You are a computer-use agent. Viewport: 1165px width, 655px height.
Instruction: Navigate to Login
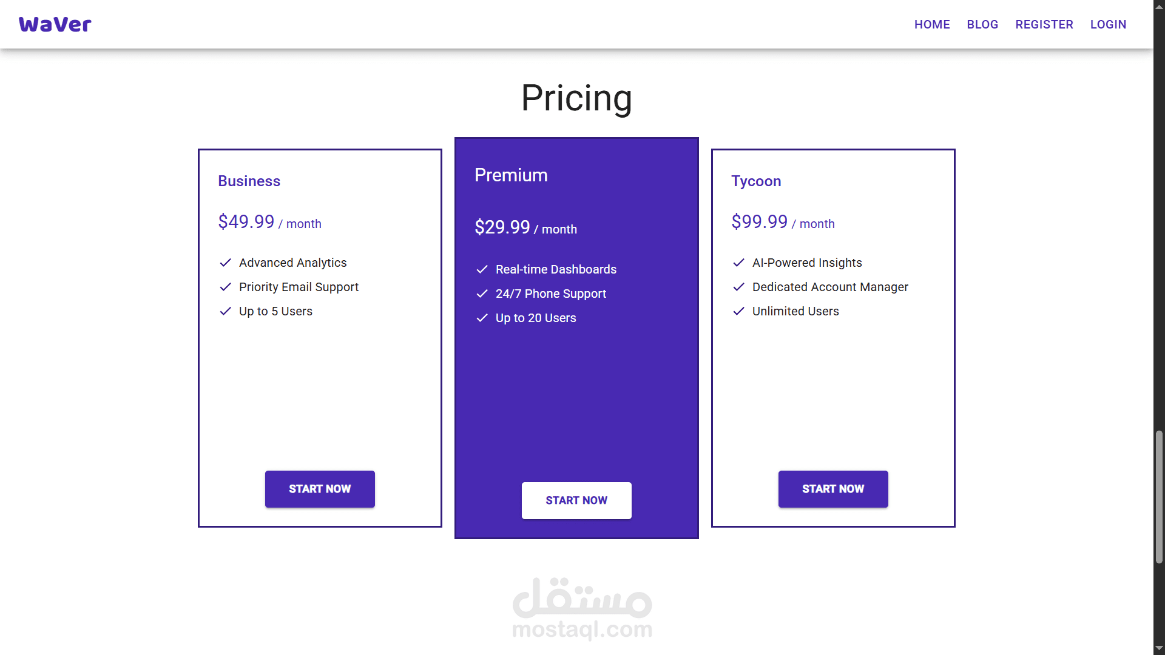1108,24
